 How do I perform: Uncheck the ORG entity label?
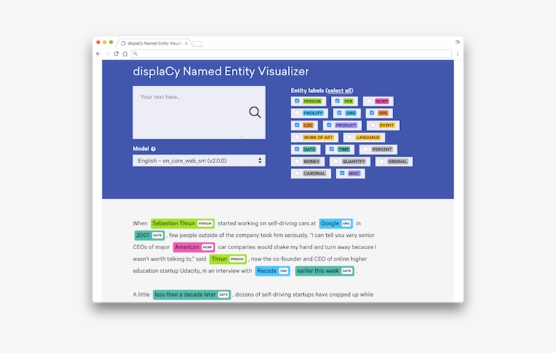[x=339, y=113]
